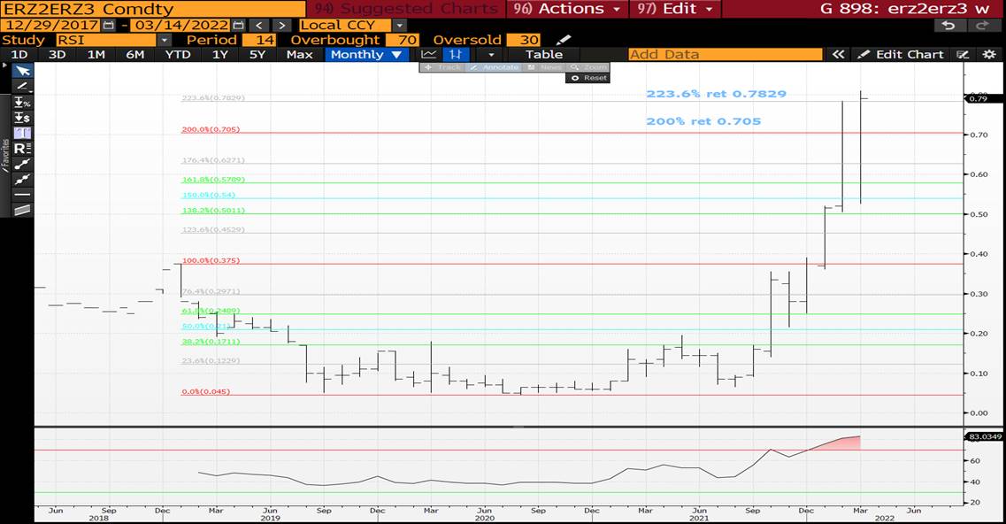Viewport: 1006px width, 524px height.
Task: Click the Add Data field
Action: click(725, 55)
